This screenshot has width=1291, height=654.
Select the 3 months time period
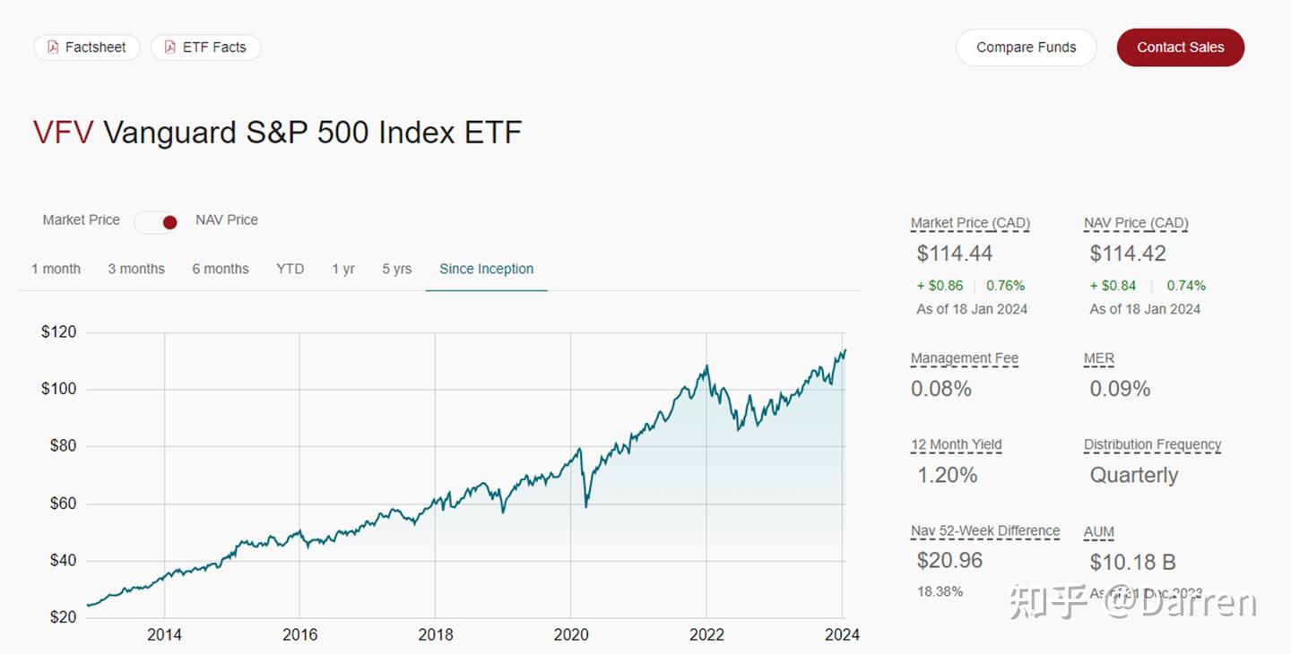tap(135, 268)
